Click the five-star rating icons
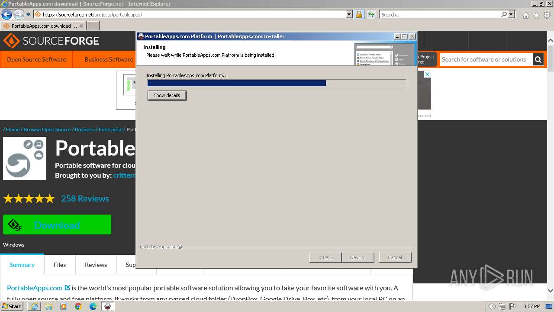 click(x=29, y=198)
